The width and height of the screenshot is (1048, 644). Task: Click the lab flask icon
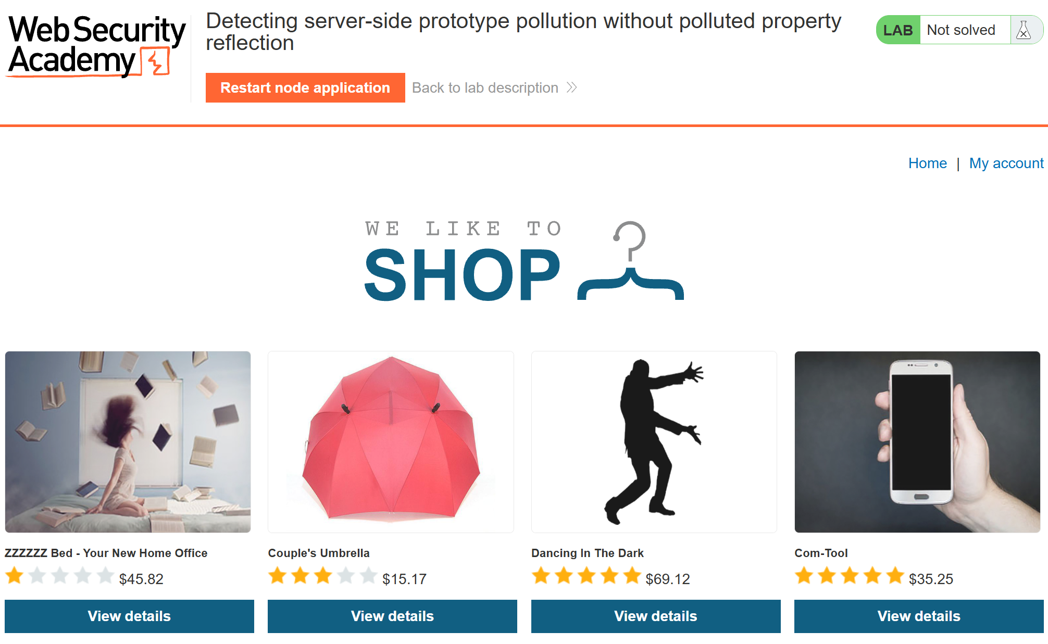click(x=1024, y=30)
